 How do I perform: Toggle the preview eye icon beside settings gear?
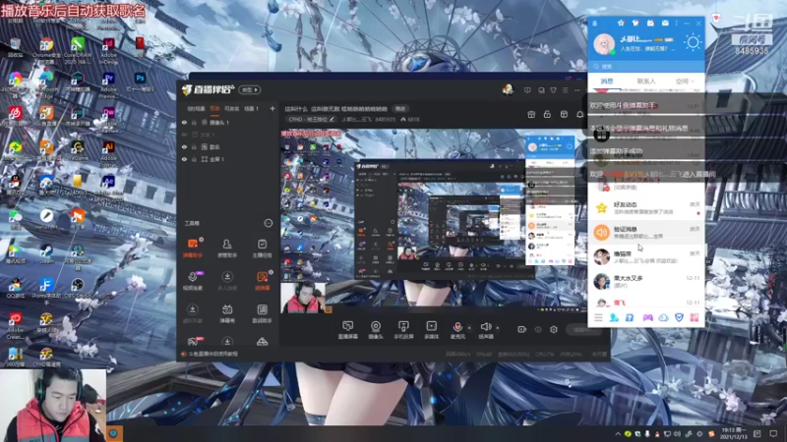538,329
